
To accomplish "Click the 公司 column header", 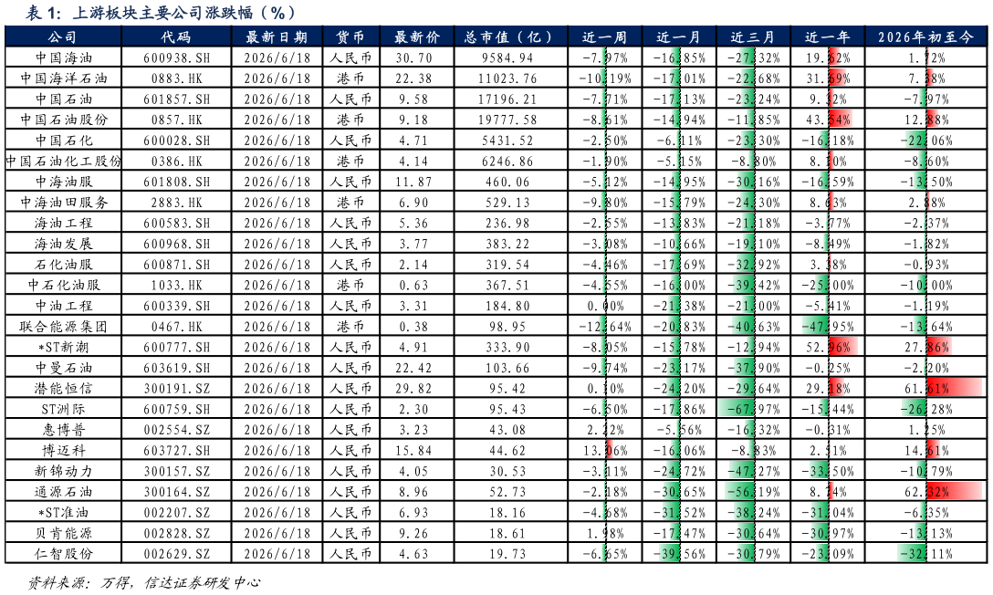I will (x=63, y=37).
